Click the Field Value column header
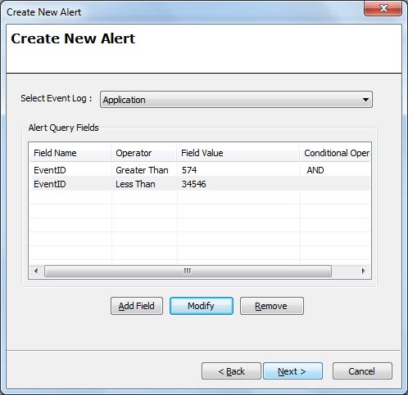The width and height of the screenshot is (408, 395). (x=238, y=153)
